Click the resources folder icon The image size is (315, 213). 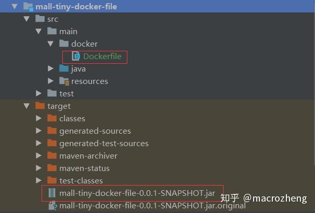click(x=64, y=81)
